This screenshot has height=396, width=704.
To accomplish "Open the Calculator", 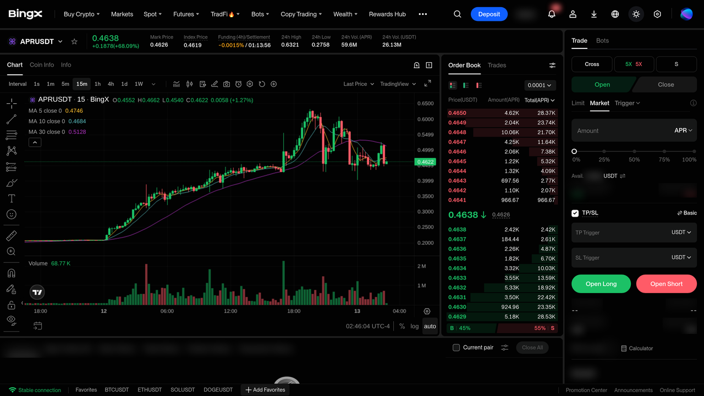I will coord(637,348).
